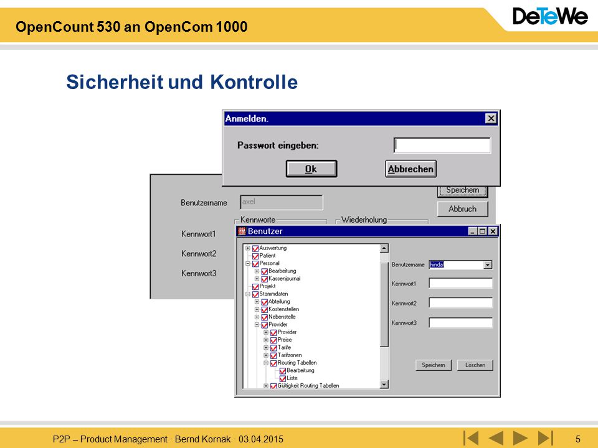The height and width of the screenshot is (448, 598).
Task: Close the Benutzer window
Action: pyautogui.click(x=493, y=231)
